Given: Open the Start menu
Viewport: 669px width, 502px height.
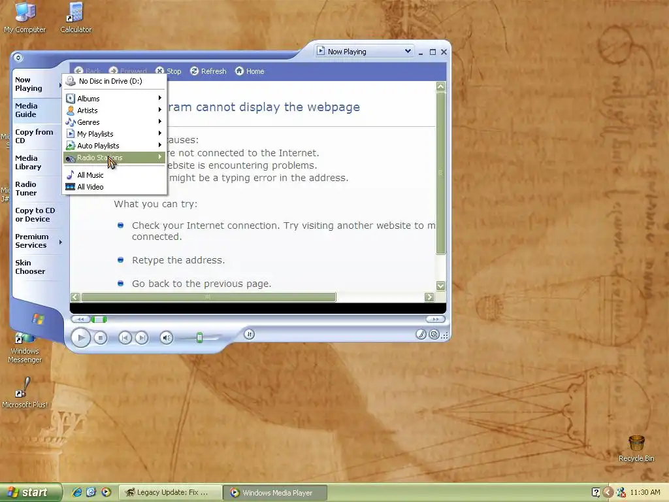Looking at the screenshot, I should pyautogui.click(x=30, y=492).
